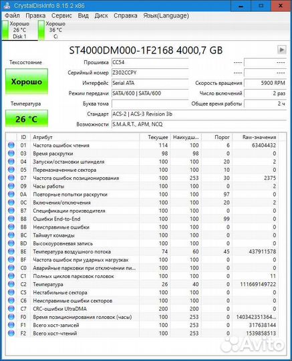Screen dimensions: 292x361
Task: Open the Файл menu
Action: [x=12, y=15]
